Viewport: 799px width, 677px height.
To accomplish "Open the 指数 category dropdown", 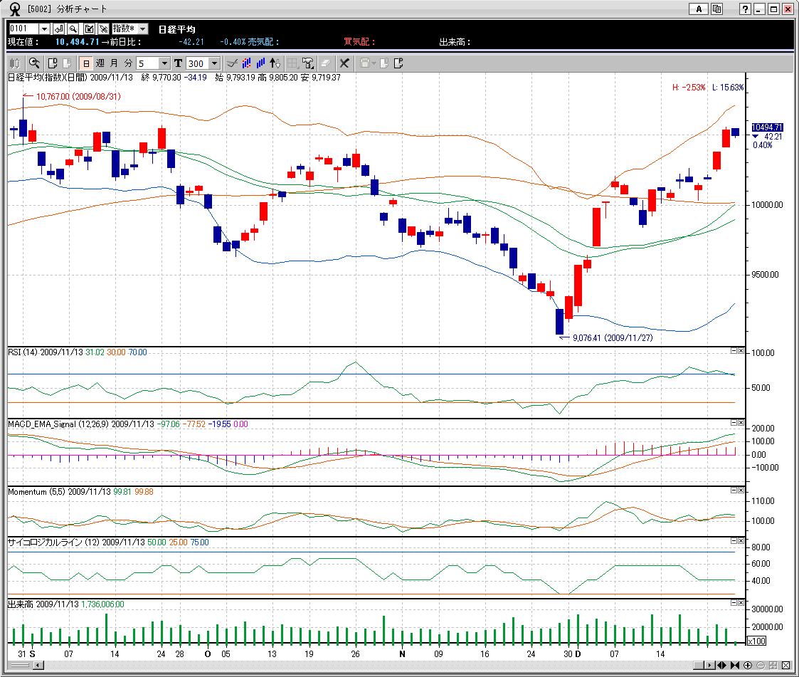I will pos(142,28).
